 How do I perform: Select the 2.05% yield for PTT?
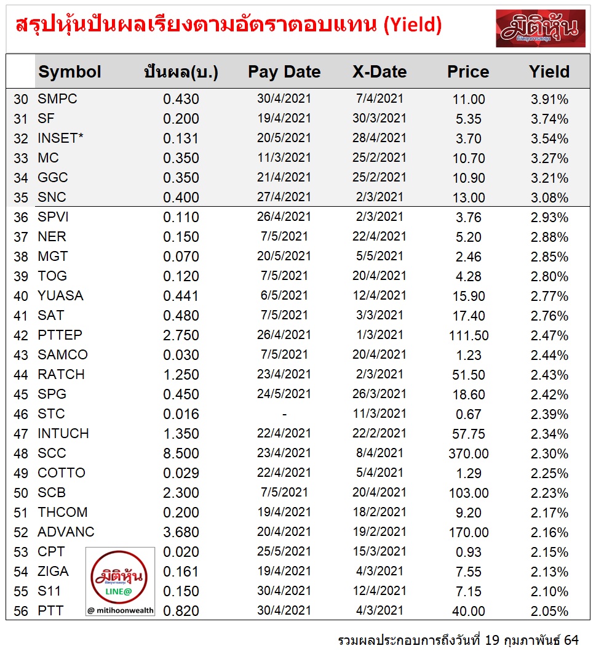[x=549, y=611]
